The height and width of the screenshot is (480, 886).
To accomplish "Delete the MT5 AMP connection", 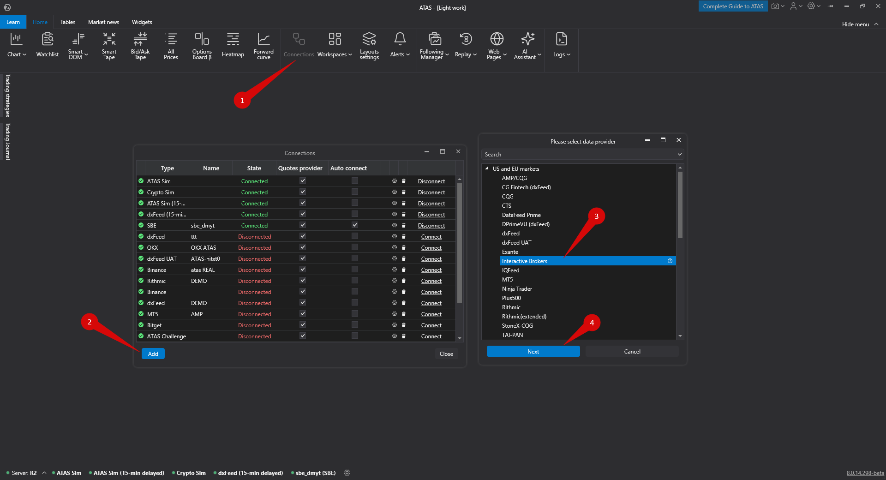I will point(404,314).
